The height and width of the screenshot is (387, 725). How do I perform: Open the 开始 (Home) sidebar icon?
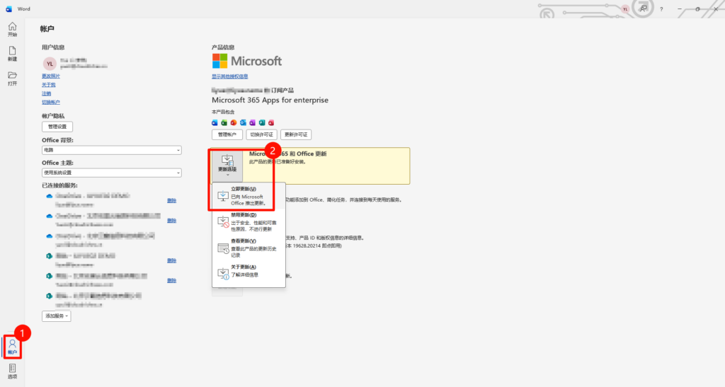click(x=12, y=30)
